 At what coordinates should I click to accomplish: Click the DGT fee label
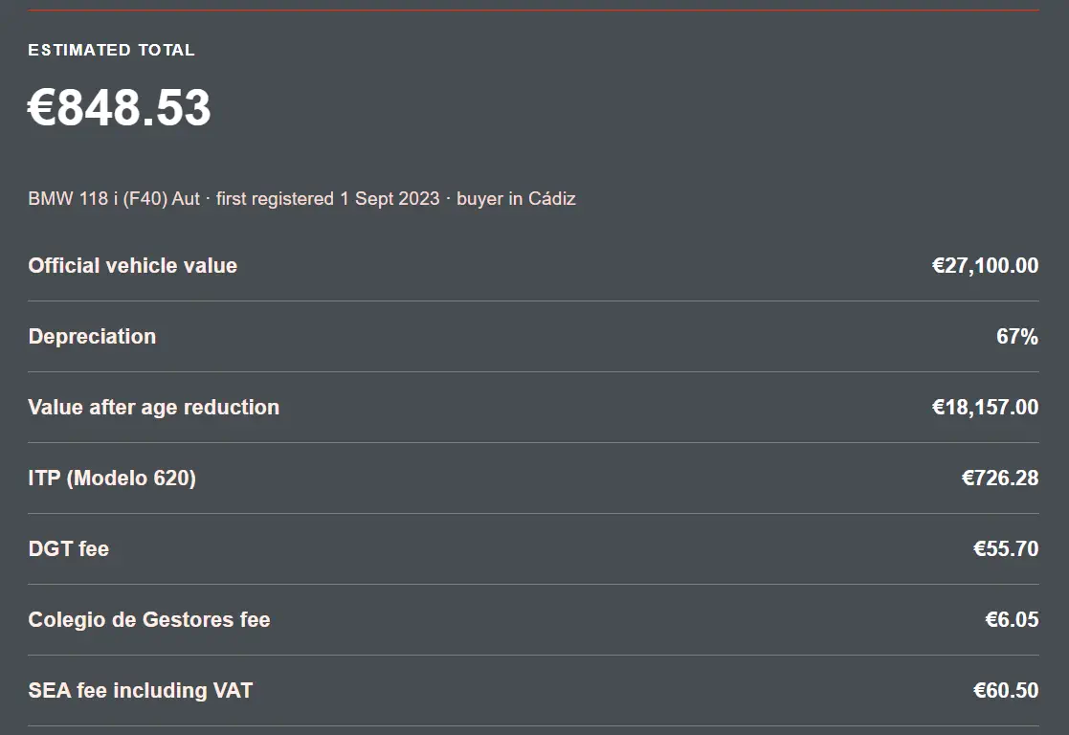point(68,549)
